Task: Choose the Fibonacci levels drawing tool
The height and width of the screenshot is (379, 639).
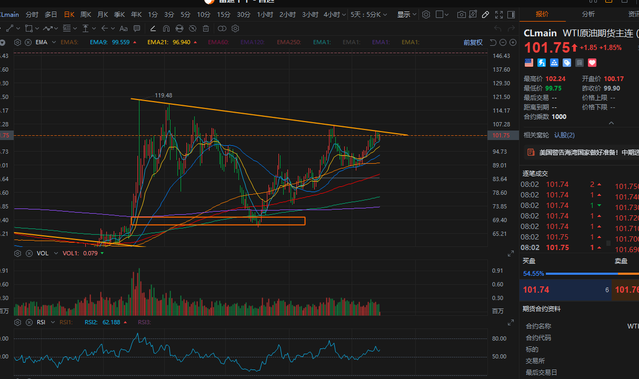Action: click(x=67, y=28)
